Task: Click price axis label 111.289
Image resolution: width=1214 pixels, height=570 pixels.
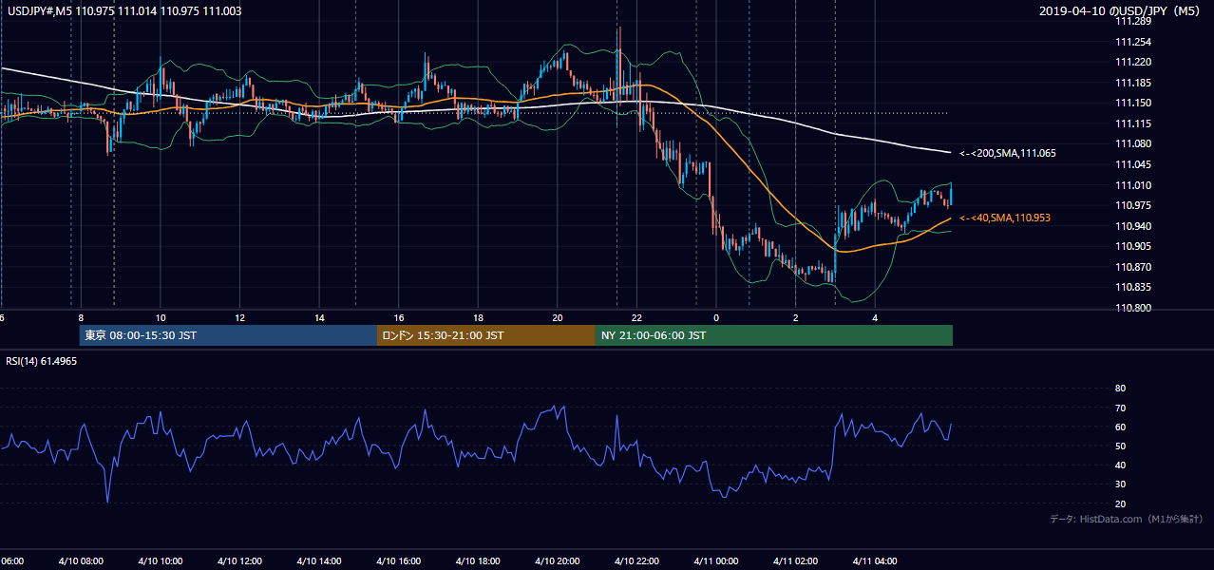Action: [1134, 21]
